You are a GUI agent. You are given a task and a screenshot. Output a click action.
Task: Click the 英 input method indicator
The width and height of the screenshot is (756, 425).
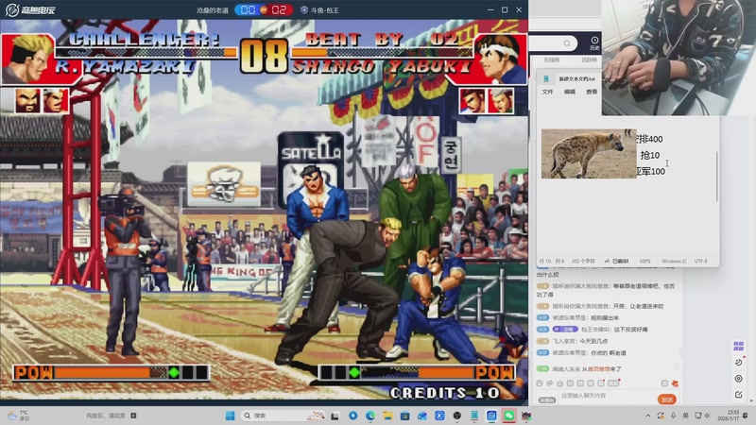click(x=685, y=416)
